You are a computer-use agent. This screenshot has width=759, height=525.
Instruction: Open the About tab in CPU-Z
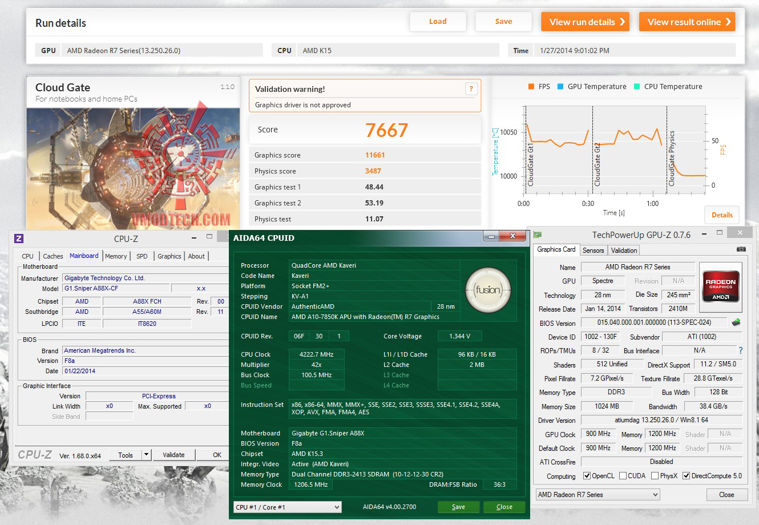tap(196, 256)
